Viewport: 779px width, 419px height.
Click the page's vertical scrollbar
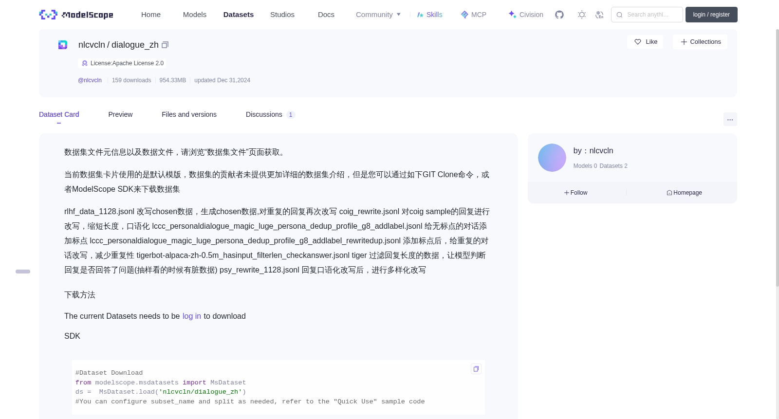click(x=777, y=158)
